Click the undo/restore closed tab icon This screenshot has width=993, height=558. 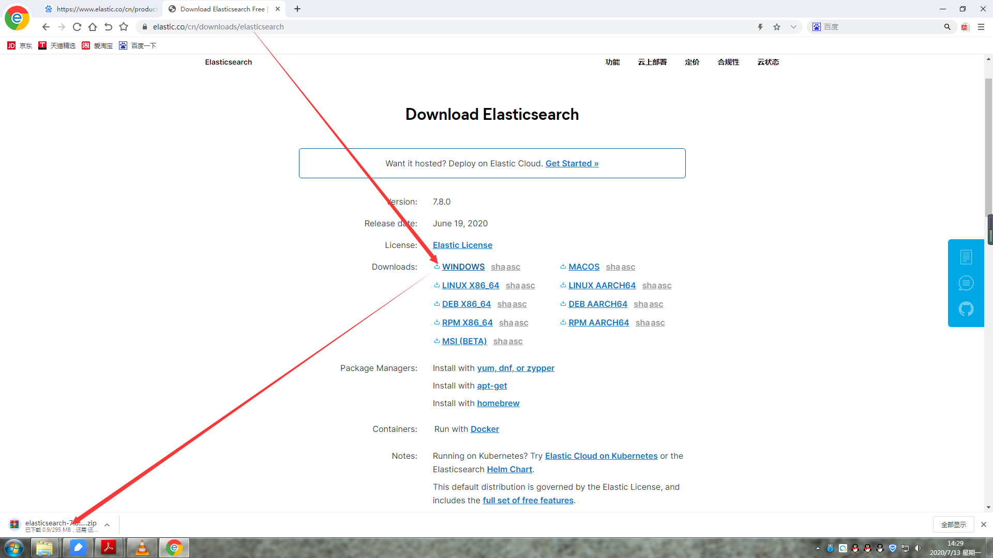pos(108,27)
